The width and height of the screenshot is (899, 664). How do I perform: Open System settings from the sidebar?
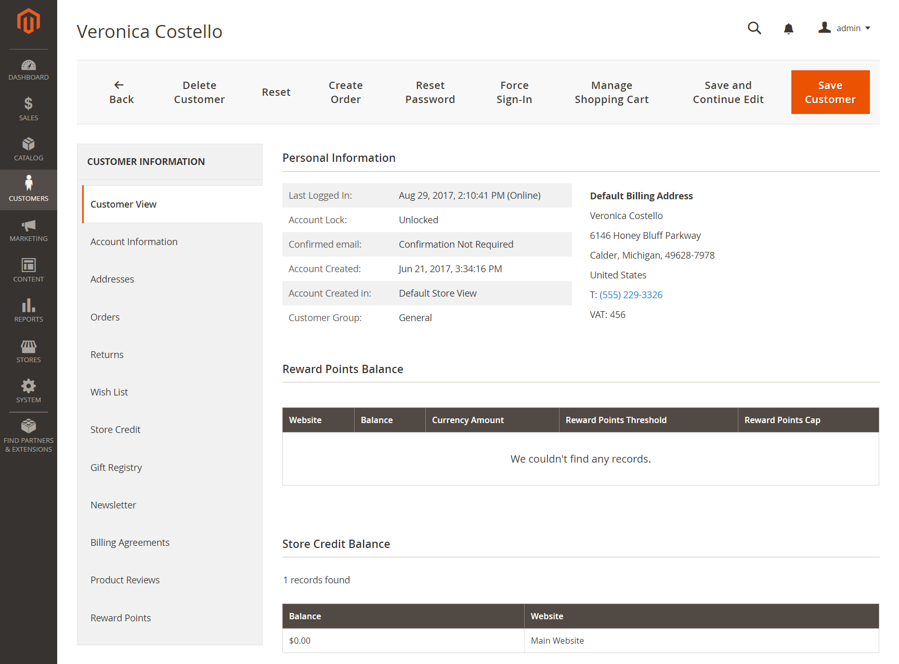(x=29, y=390)
